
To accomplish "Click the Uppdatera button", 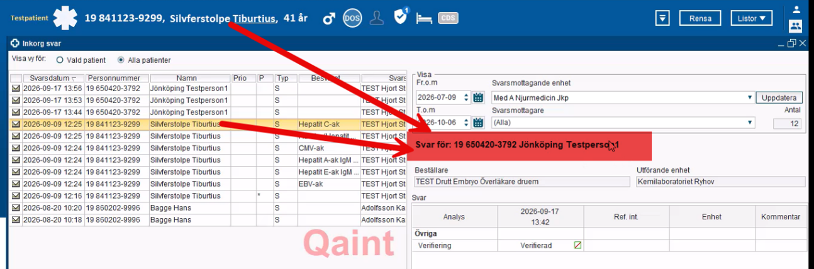I will [x=779, y=98].
